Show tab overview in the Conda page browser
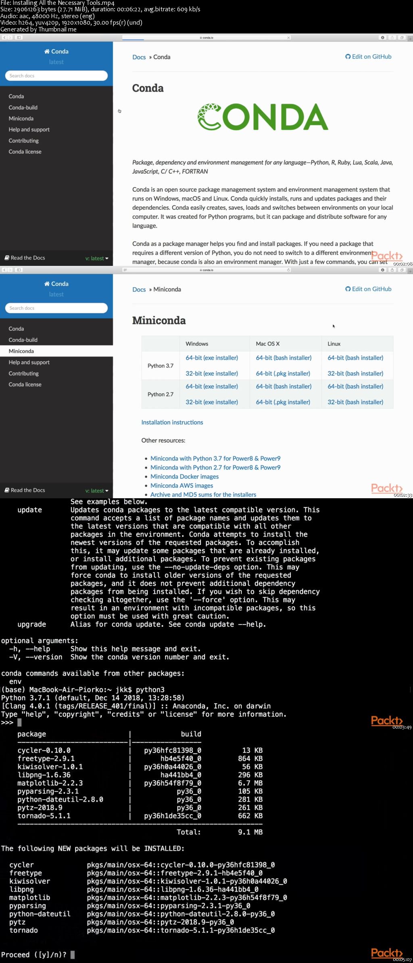The width and height of the screenshot is (413, 963). click(402, 38)
